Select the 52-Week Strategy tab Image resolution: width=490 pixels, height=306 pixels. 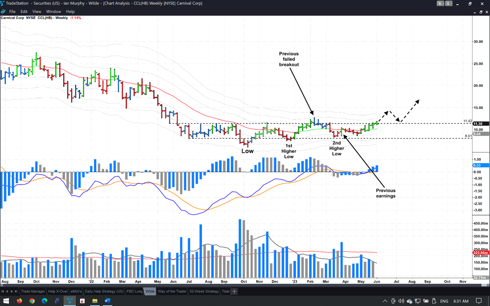[204, 291]
